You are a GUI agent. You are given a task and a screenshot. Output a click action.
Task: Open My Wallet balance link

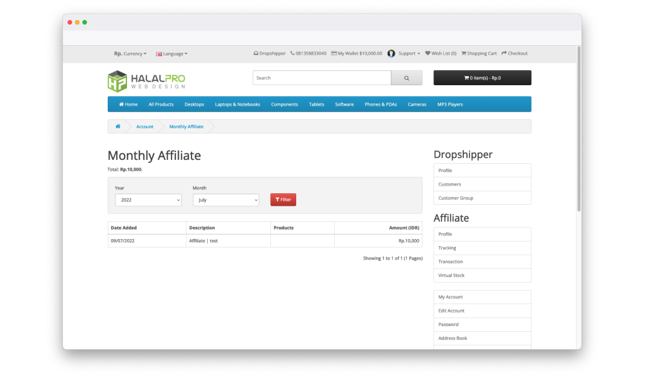(x=356, y=53)
